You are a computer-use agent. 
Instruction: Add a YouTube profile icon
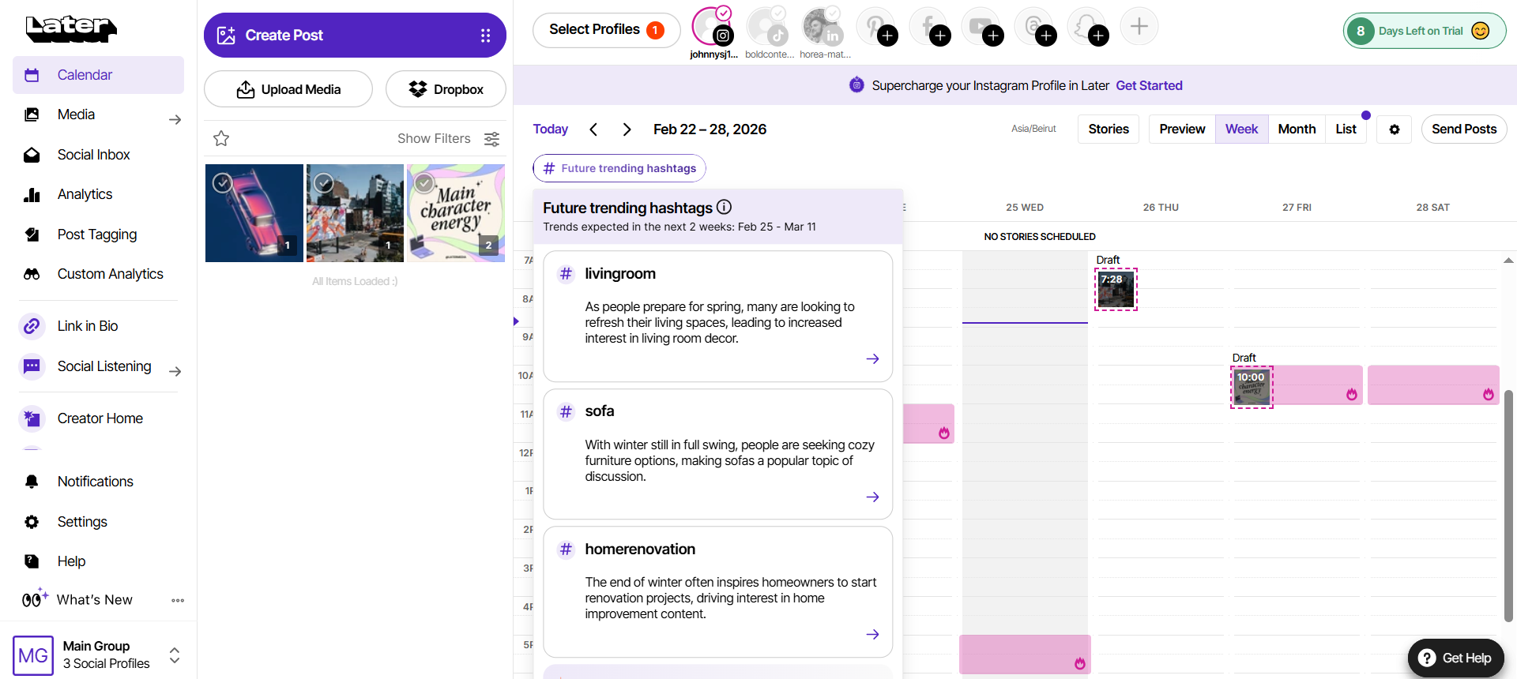[981, 27]
